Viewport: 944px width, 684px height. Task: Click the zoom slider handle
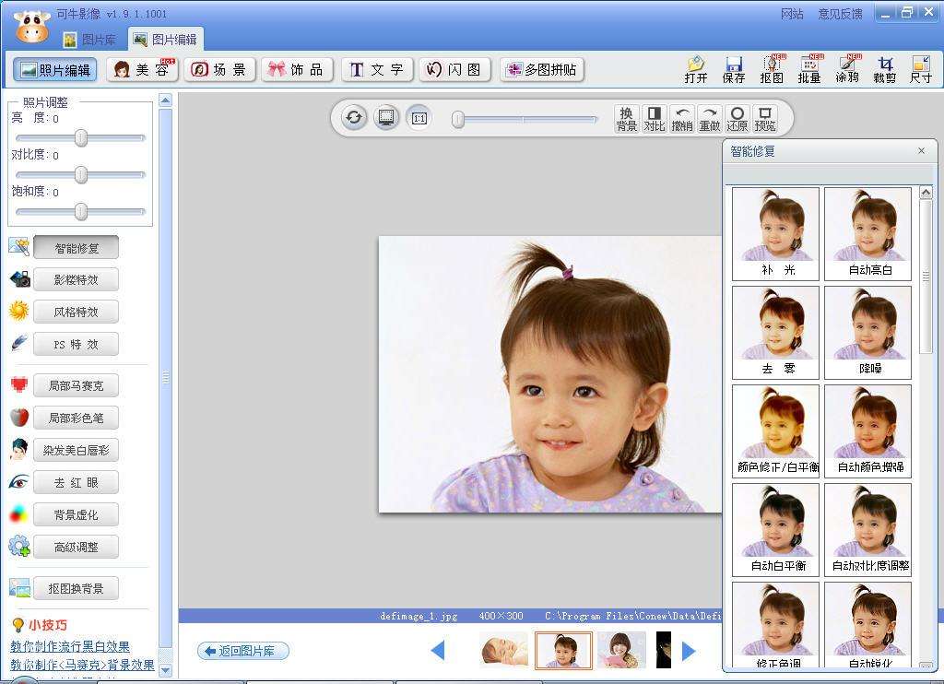coord(458,119)
